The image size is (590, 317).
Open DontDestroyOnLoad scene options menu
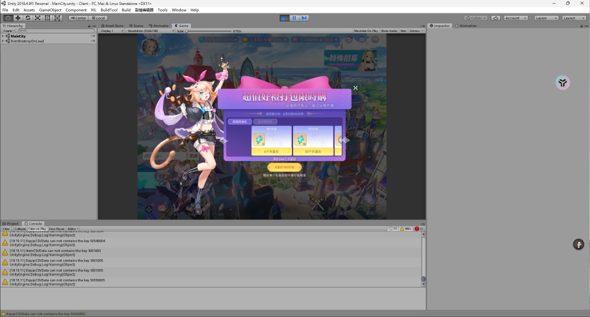(93, 41)
